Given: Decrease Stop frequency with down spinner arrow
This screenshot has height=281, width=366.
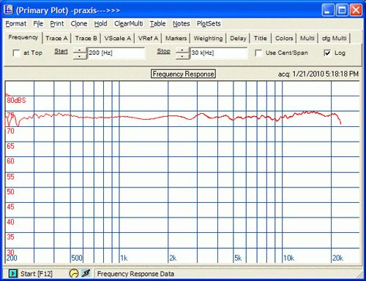Looking at the screenshot, I should [x=182, y=56].
